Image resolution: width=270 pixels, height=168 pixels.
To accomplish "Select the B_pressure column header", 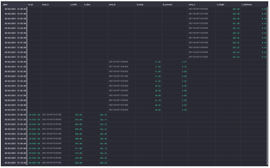I will tap(168, 5).
